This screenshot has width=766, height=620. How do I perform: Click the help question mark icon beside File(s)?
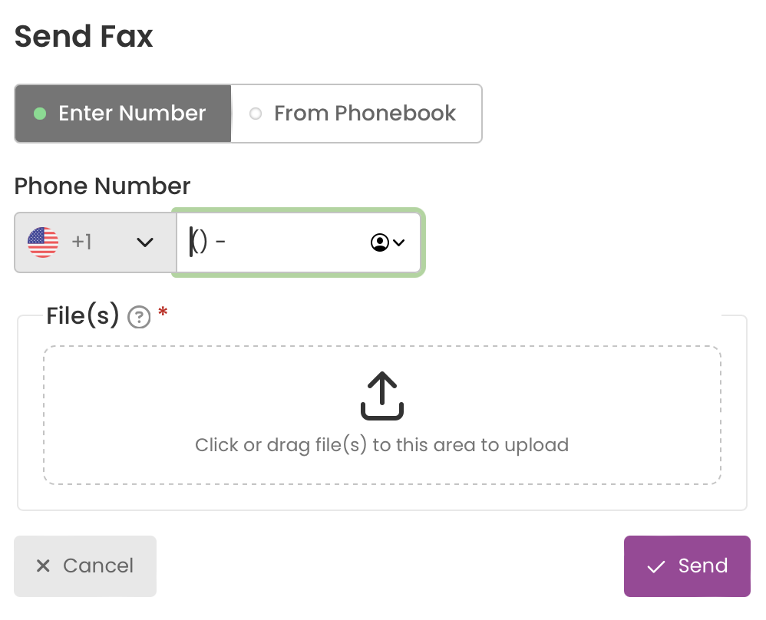pyautogui.click(x=139, y=317)
